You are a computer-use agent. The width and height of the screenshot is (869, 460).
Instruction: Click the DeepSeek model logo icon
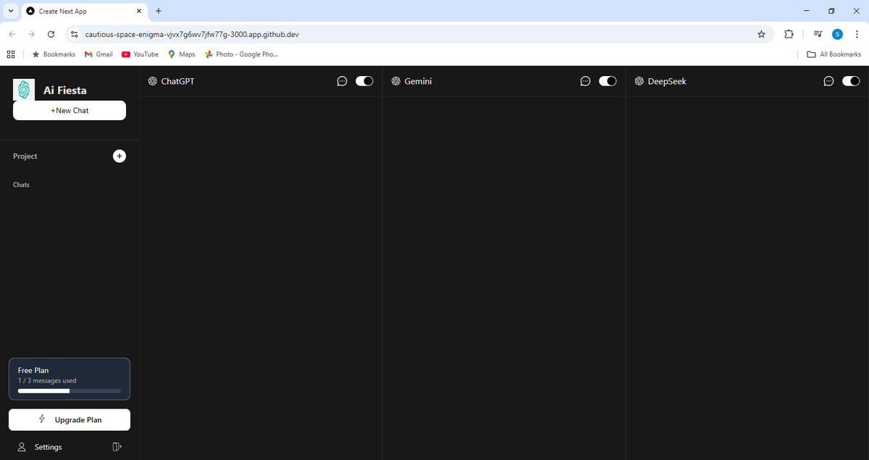639,81
